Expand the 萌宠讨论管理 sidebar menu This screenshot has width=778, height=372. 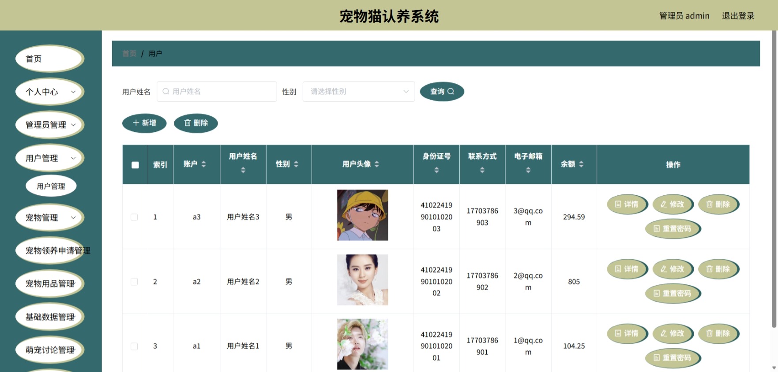click(50, 350)
